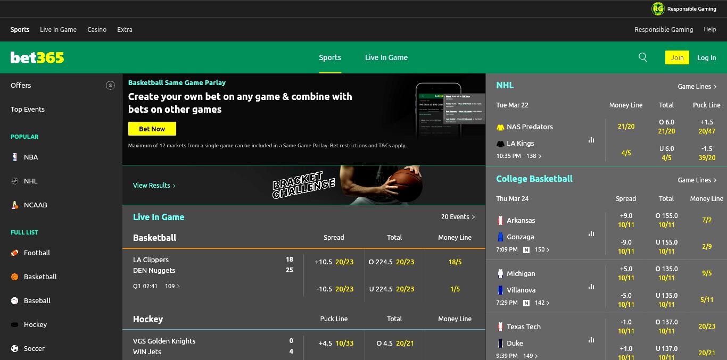Click the Basketball ball icon in sidebar
This screenshot has width=727, height=360.
pyautogui.click(x=15, y=277)
